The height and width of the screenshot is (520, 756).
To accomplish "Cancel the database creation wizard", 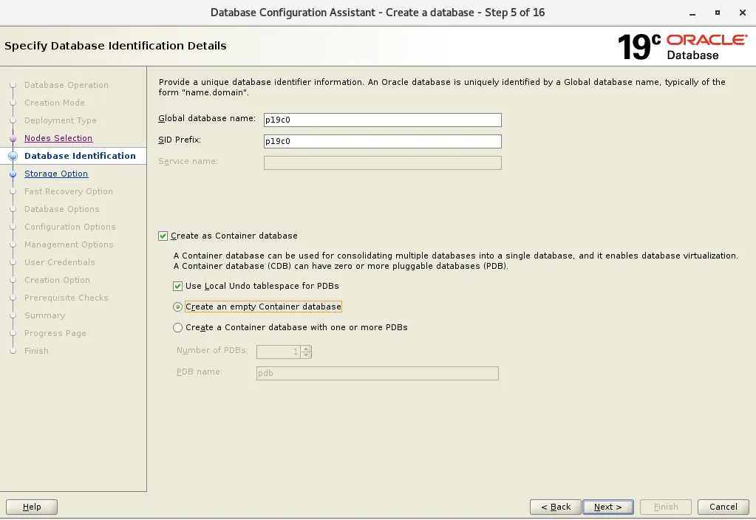I will (722, 507).
